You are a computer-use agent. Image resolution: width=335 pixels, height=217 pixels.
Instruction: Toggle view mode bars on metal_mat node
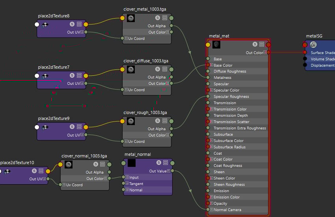[262, 44]
